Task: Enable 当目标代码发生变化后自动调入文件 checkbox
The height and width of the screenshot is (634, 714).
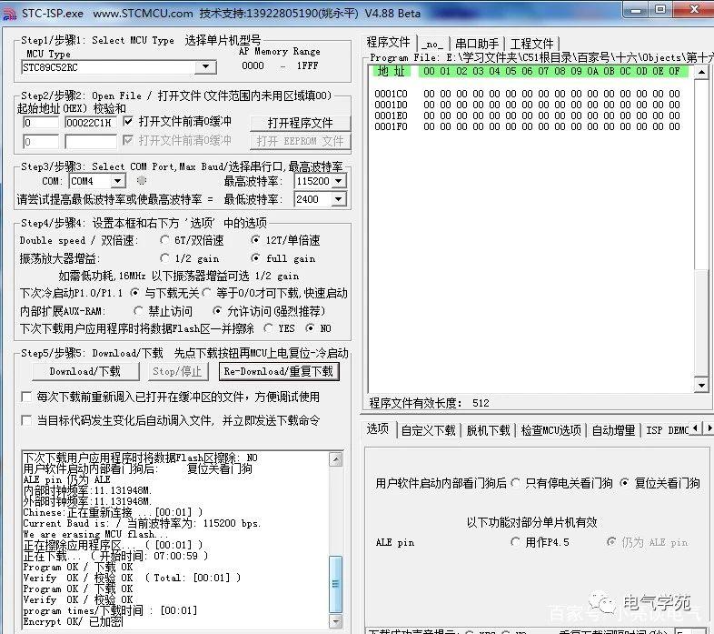Action: (26, 420)
